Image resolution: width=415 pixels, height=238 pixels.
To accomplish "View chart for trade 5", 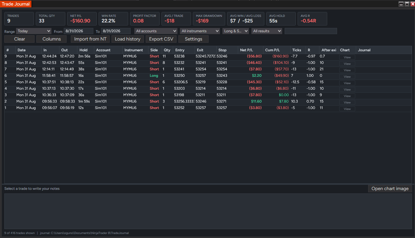I will click(347, 83).
